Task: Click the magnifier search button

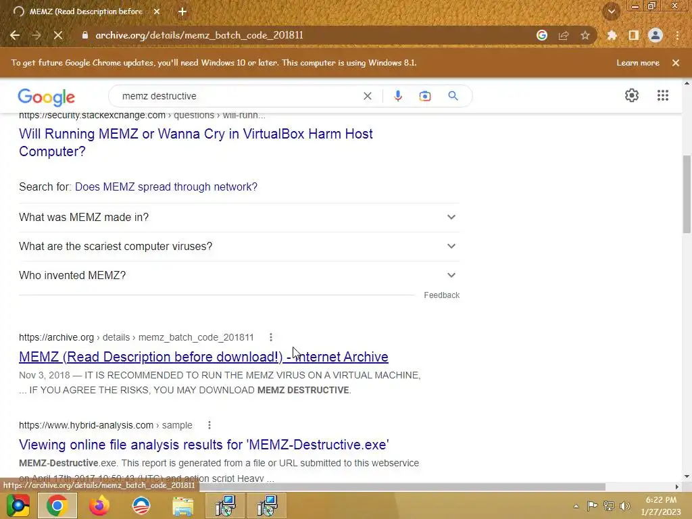Action: point(453,96)
